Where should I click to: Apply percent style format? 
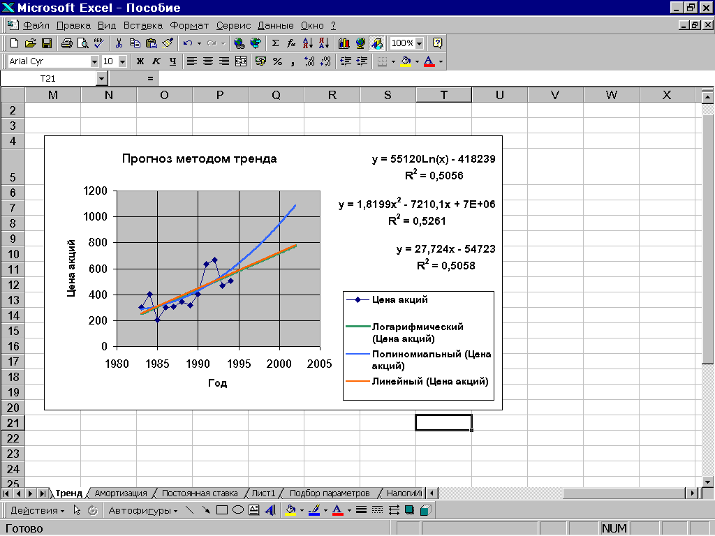(277, 61)
